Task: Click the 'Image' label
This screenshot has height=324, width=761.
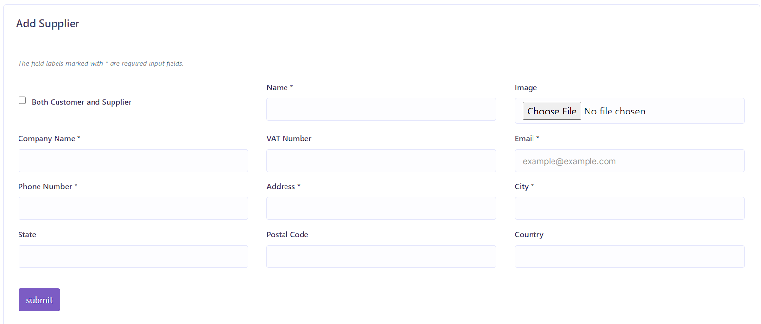Action: [526, 88]
